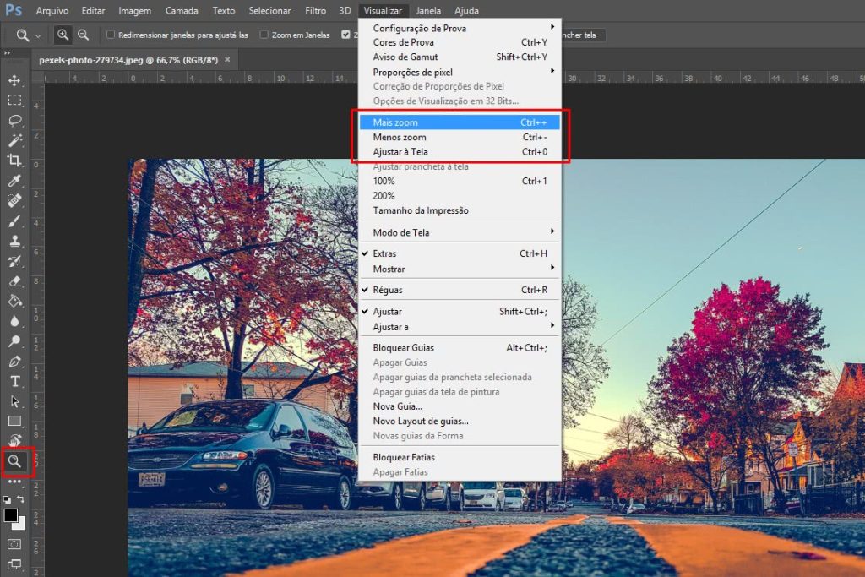The image size is (865, 577).
Task: Select the Healing Brush tool
Action: pos(15,201)
